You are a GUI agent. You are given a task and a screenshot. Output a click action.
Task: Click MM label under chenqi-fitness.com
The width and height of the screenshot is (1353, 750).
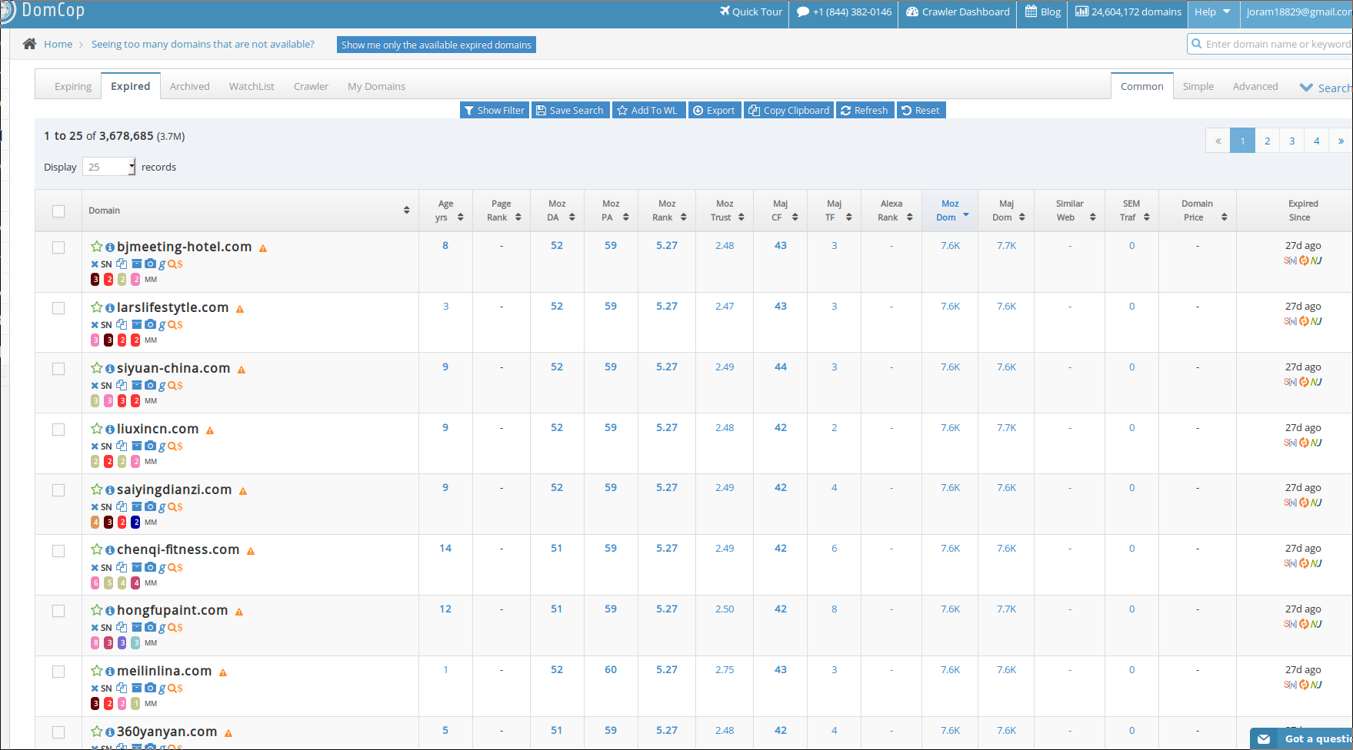click(x=151, y=583)
